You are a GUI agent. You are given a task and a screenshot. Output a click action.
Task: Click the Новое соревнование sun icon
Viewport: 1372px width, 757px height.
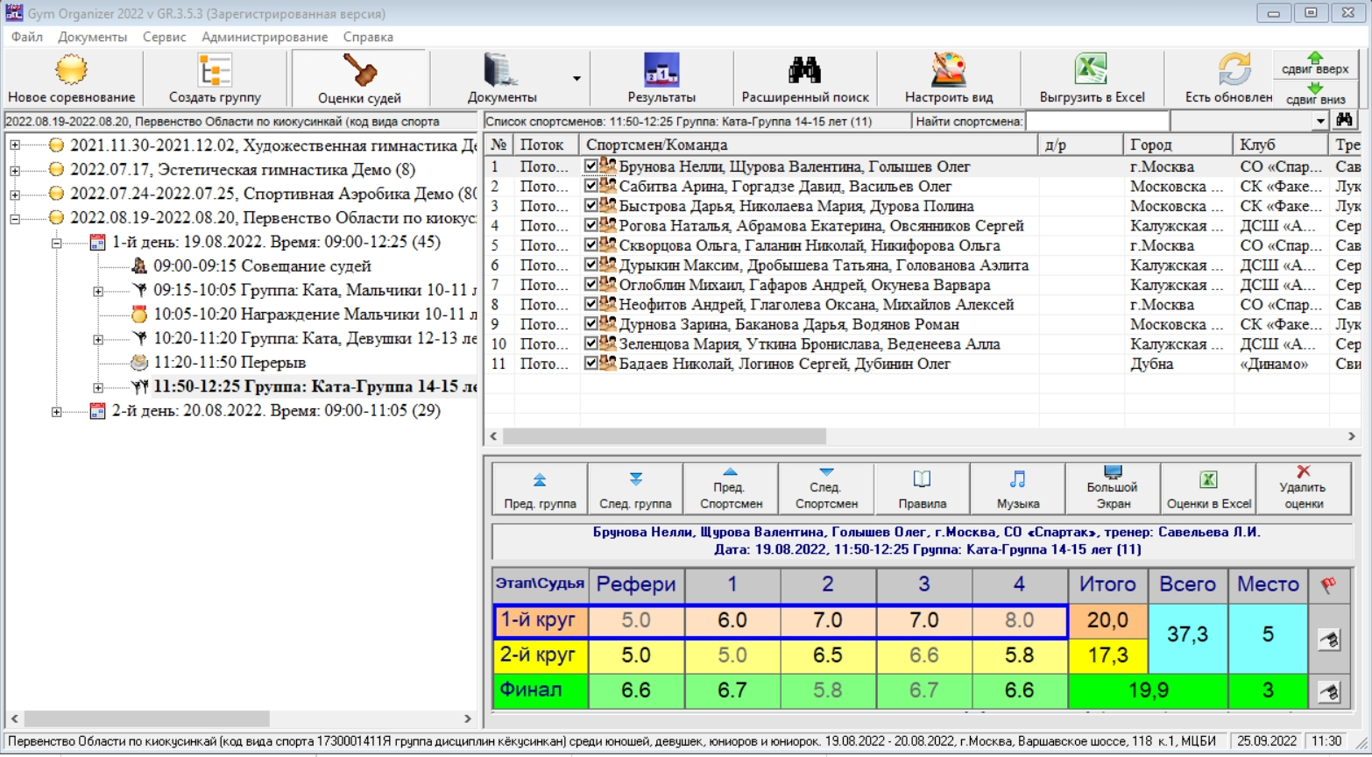coord(71,70)
